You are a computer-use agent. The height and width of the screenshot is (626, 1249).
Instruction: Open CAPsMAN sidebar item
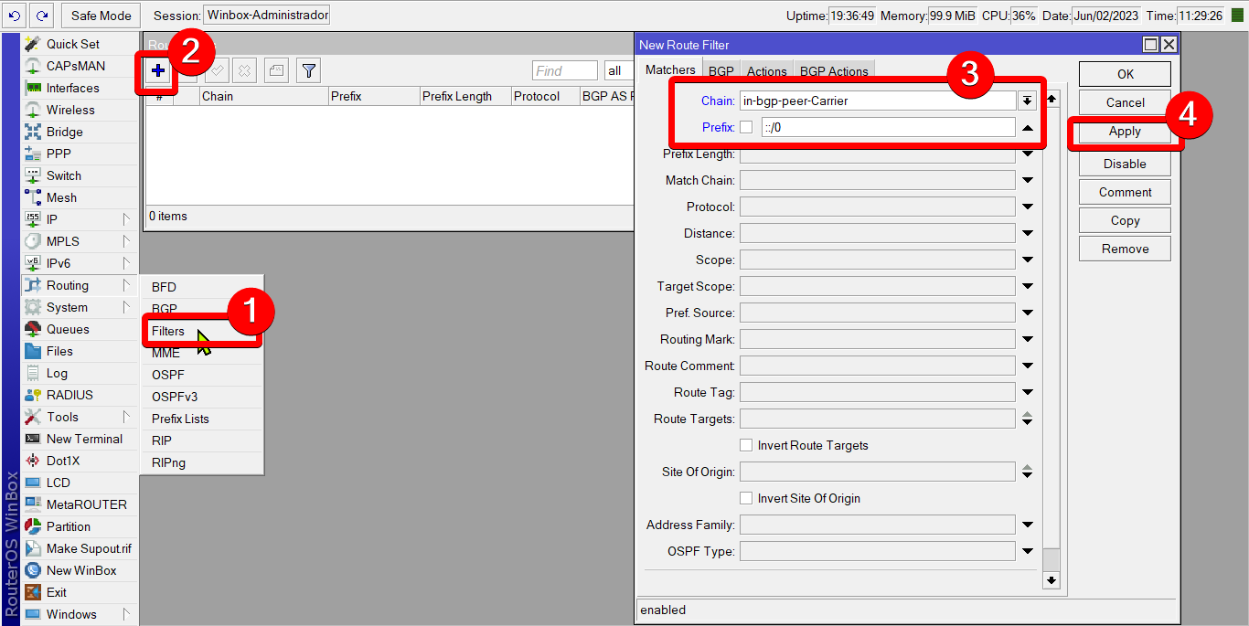(x=80, y=66)
